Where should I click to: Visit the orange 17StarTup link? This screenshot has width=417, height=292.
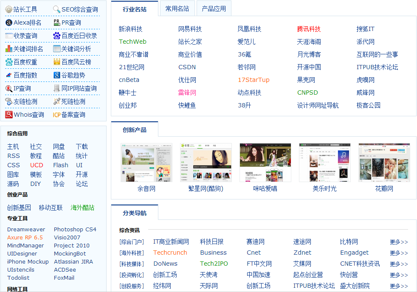pyautogui.click(x=254, y=80)
